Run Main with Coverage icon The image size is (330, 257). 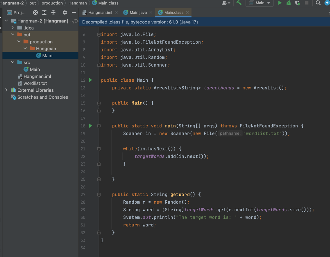coord(297,3)
